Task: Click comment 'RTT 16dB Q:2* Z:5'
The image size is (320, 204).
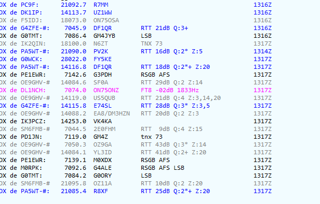Action: click(171, 51)
